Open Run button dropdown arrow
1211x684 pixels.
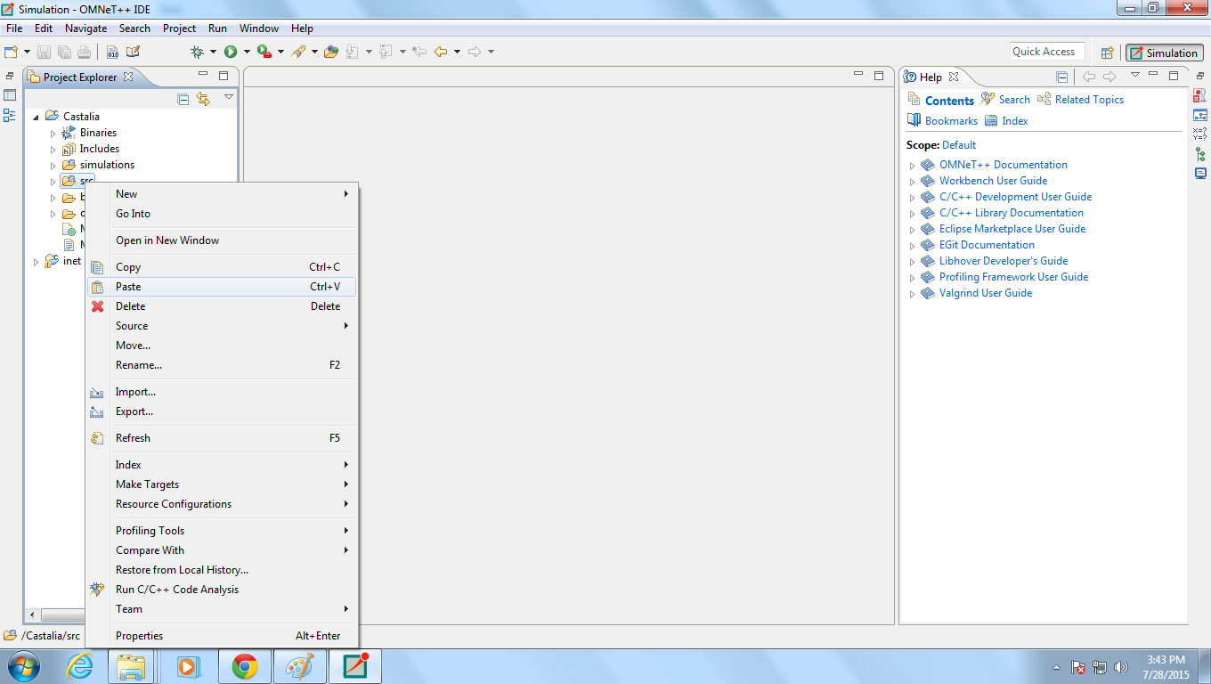pos(245,52)
